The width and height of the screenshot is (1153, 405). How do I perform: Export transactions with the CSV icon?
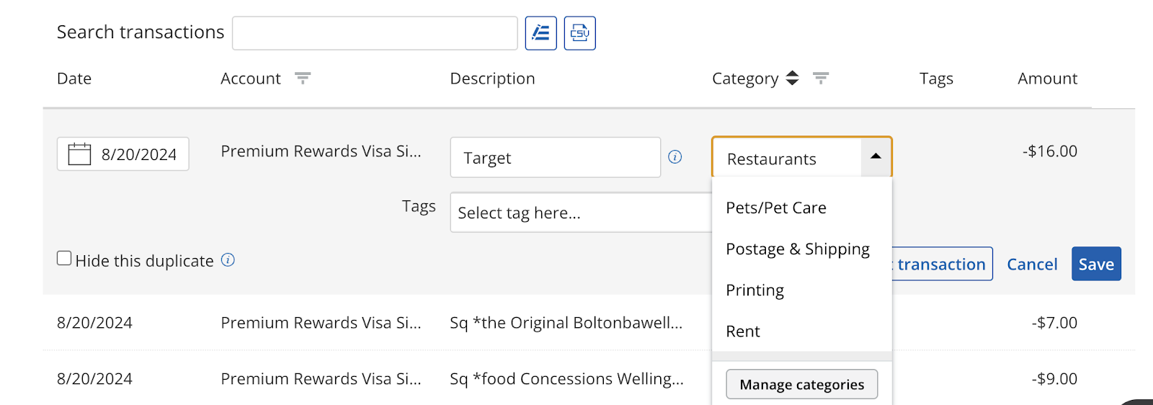(579, 33)
